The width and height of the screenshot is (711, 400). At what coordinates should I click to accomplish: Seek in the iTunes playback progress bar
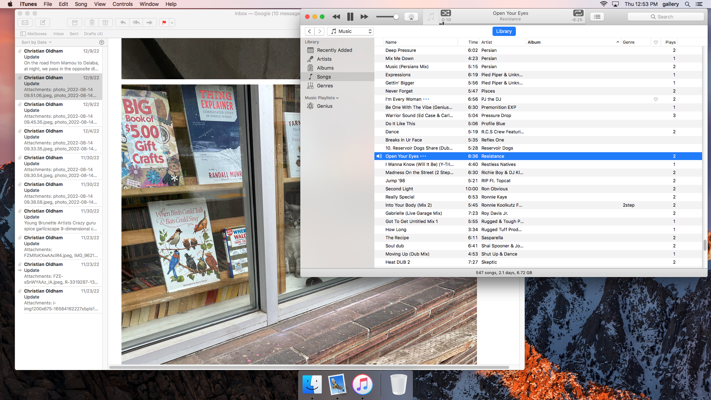click(x=512, y=24)
